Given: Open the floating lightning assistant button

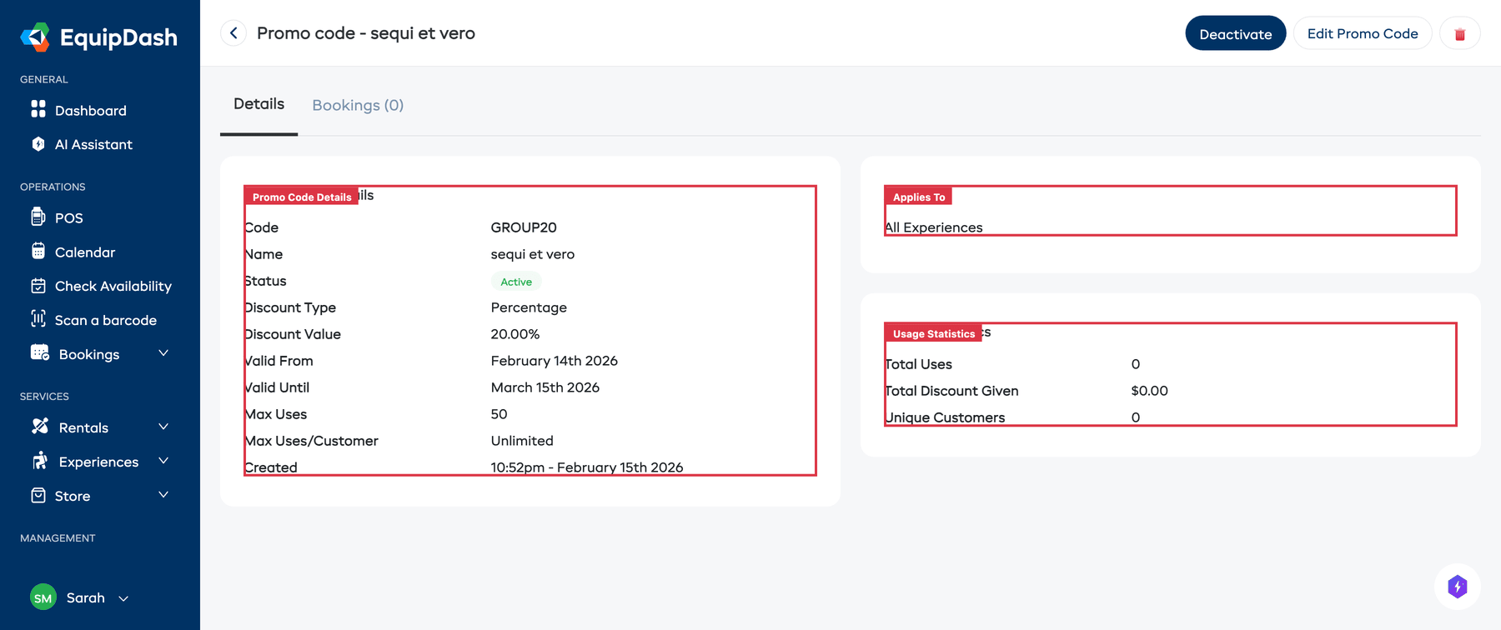Looking at the screenshot, I should (1458, 587).
